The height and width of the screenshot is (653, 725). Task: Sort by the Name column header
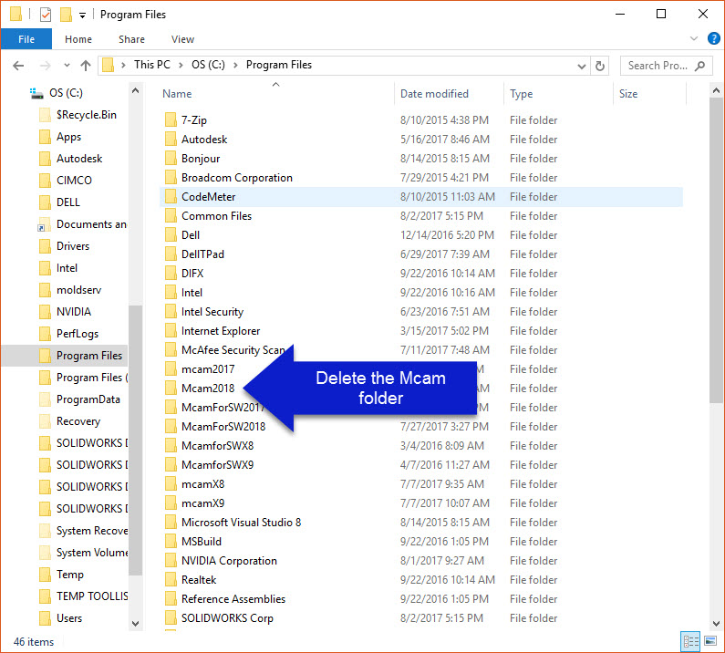(177, 94)
